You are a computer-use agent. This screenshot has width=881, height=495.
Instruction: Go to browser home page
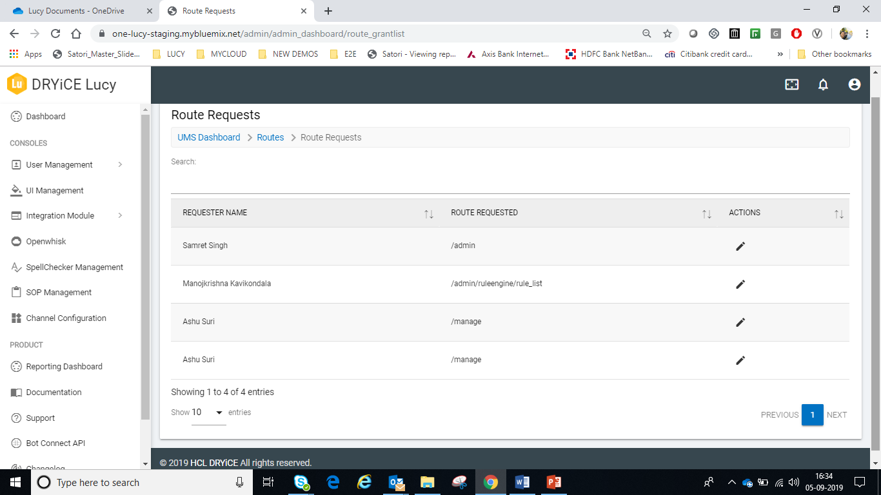[x=76, y=34]
